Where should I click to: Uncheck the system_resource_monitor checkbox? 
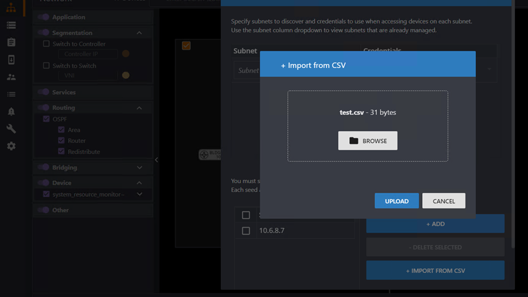tap(46, 194)
